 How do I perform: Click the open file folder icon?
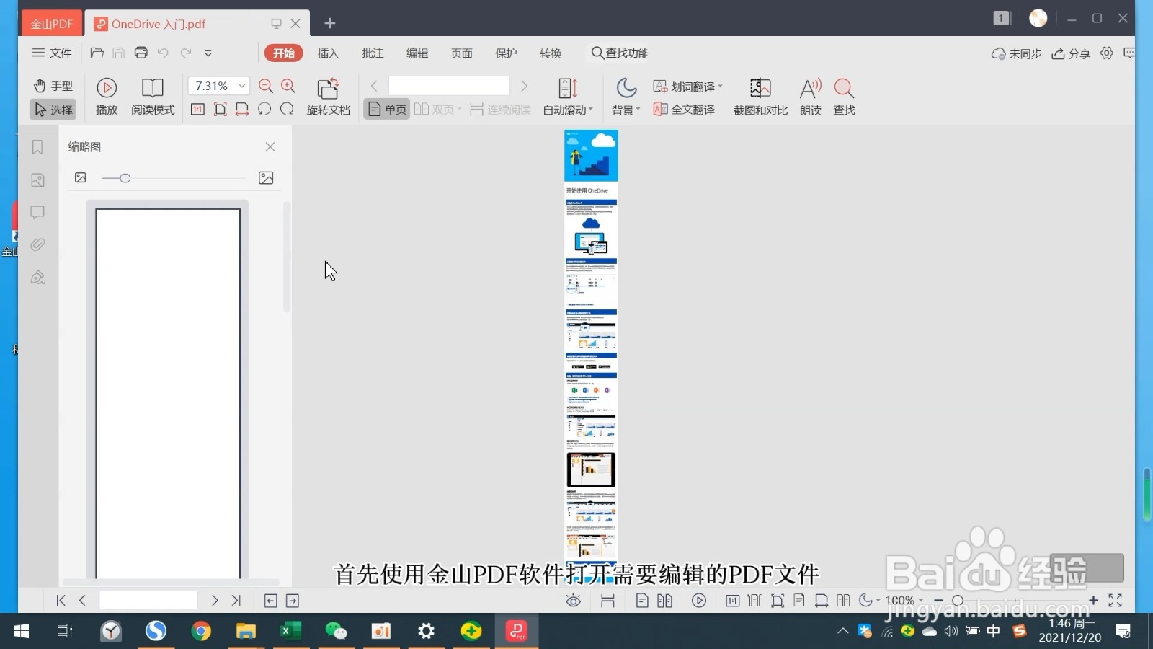pyautogui.click(x=97, y=53)
